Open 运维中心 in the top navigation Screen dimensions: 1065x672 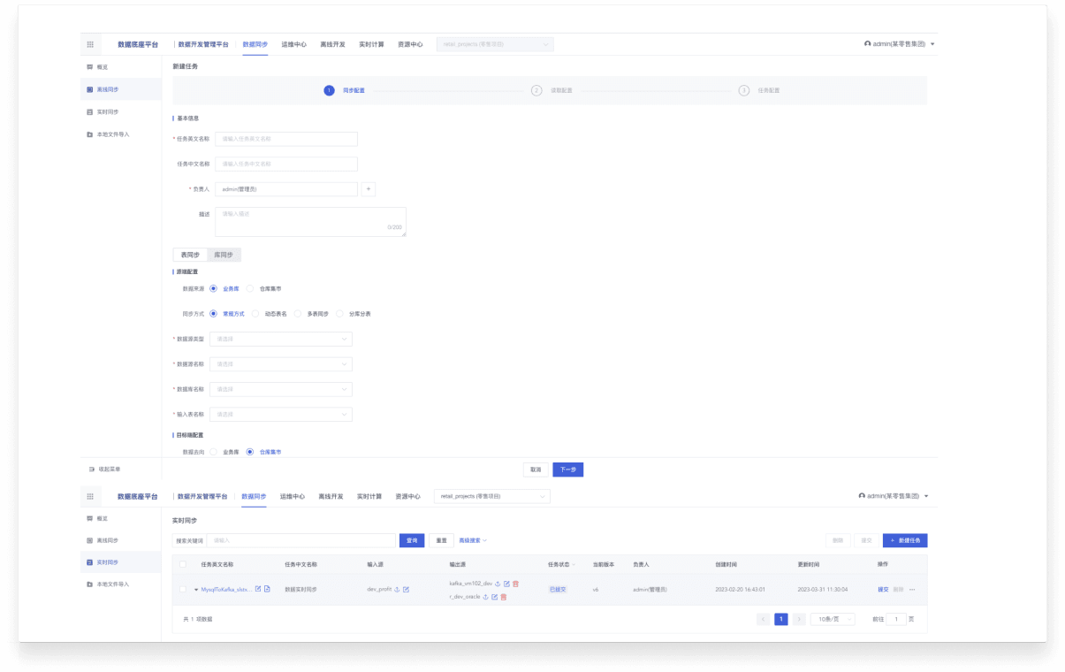pyautogui.click(x=293, y=44)
